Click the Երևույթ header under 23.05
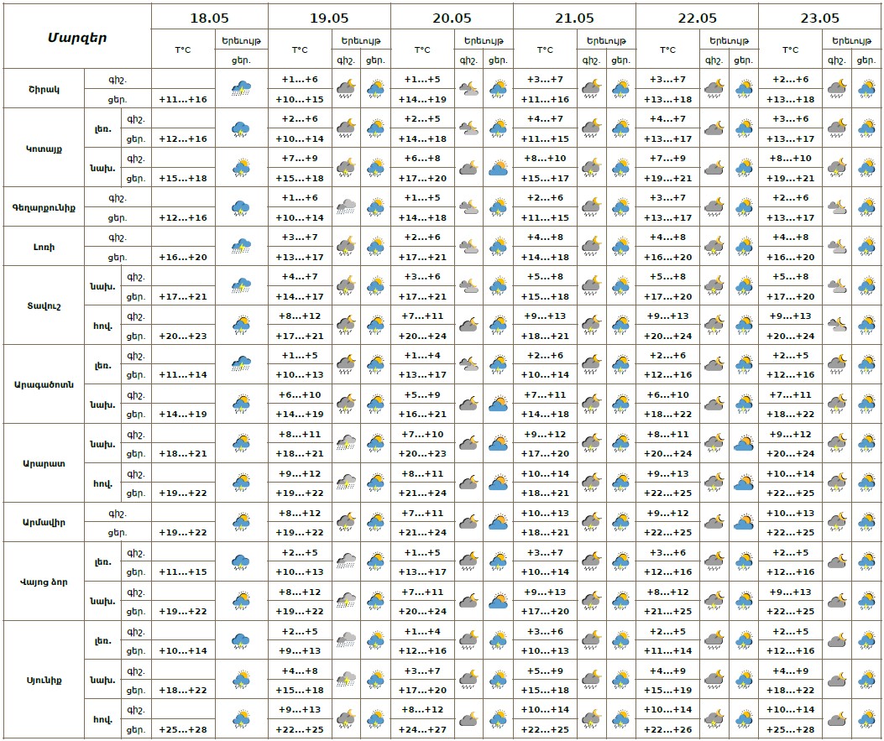 click(x=852, y=40)
